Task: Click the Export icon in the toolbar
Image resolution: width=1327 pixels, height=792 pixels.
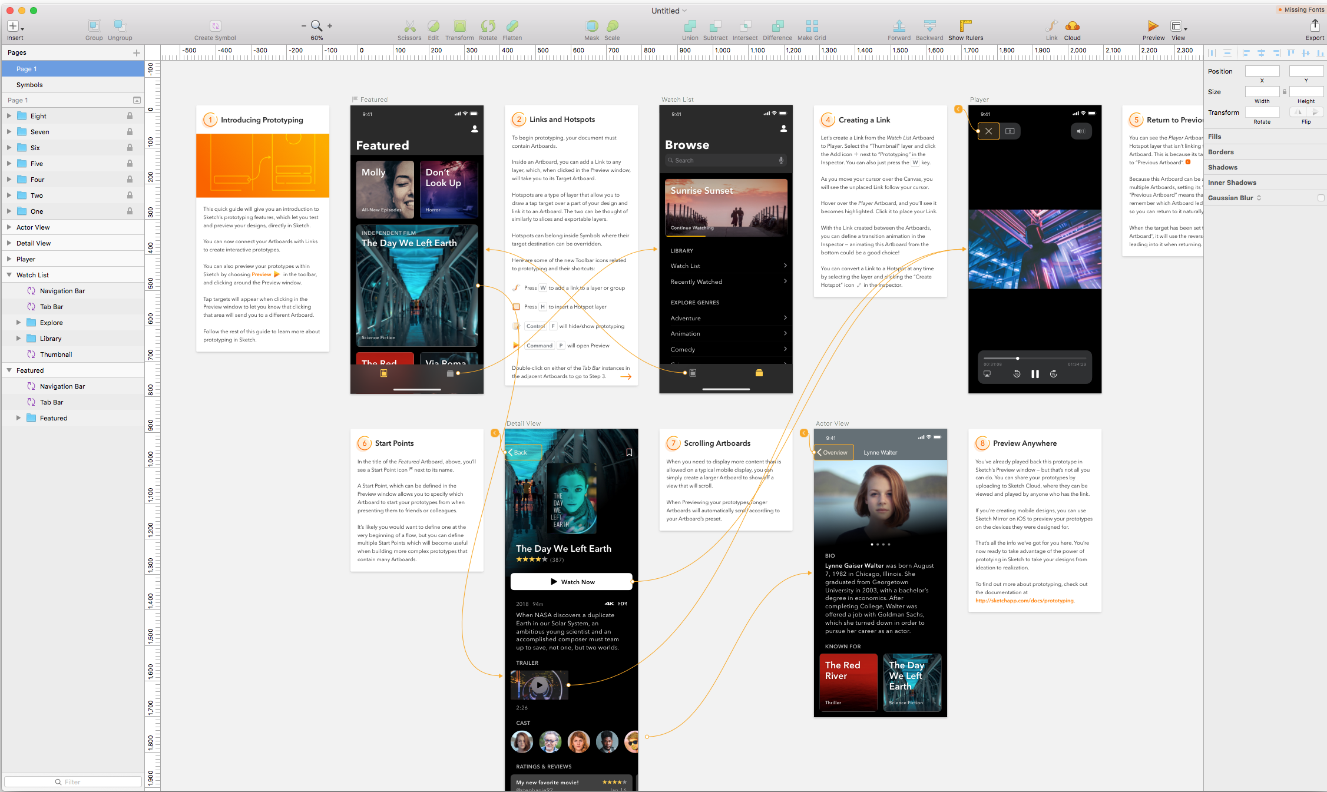Action: (1315, 26)
